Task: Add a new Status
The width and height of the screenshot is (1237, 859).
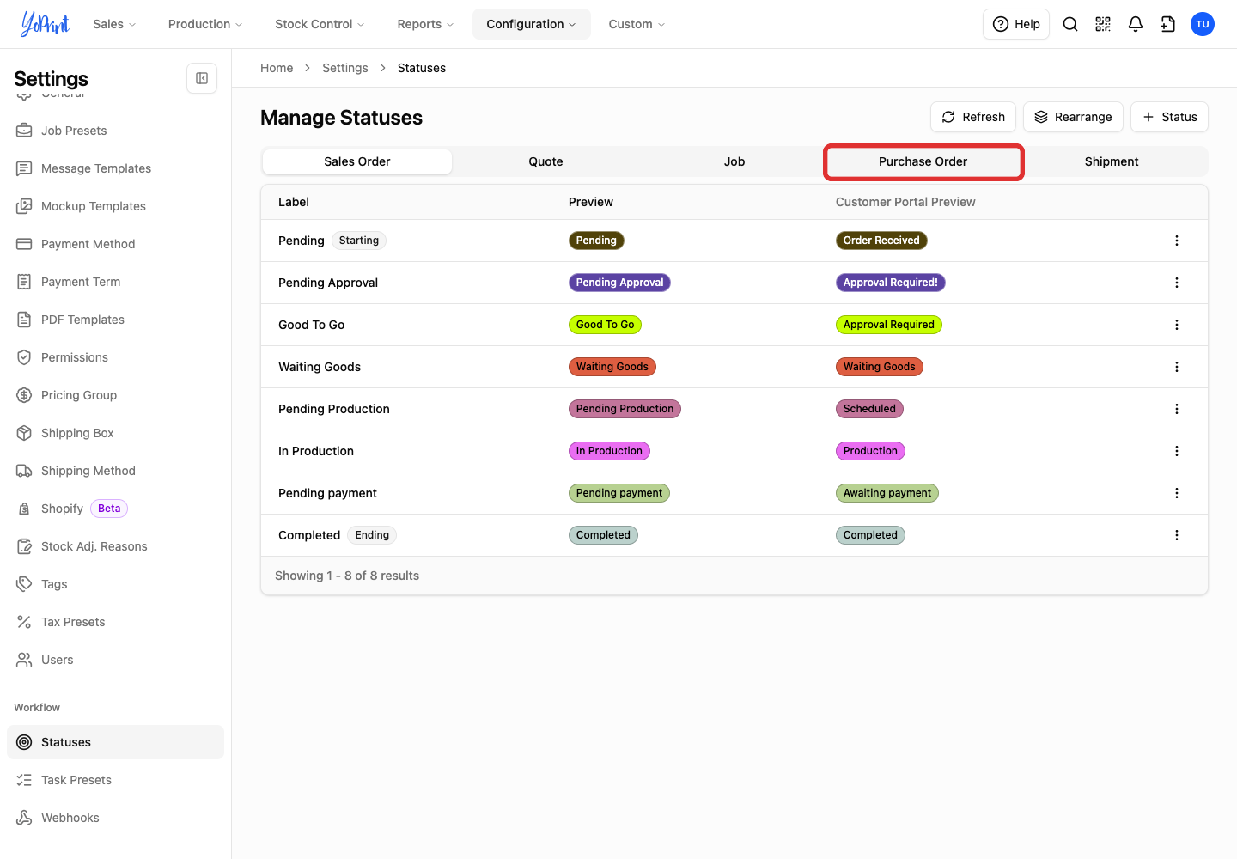Action: (1169, 117)
